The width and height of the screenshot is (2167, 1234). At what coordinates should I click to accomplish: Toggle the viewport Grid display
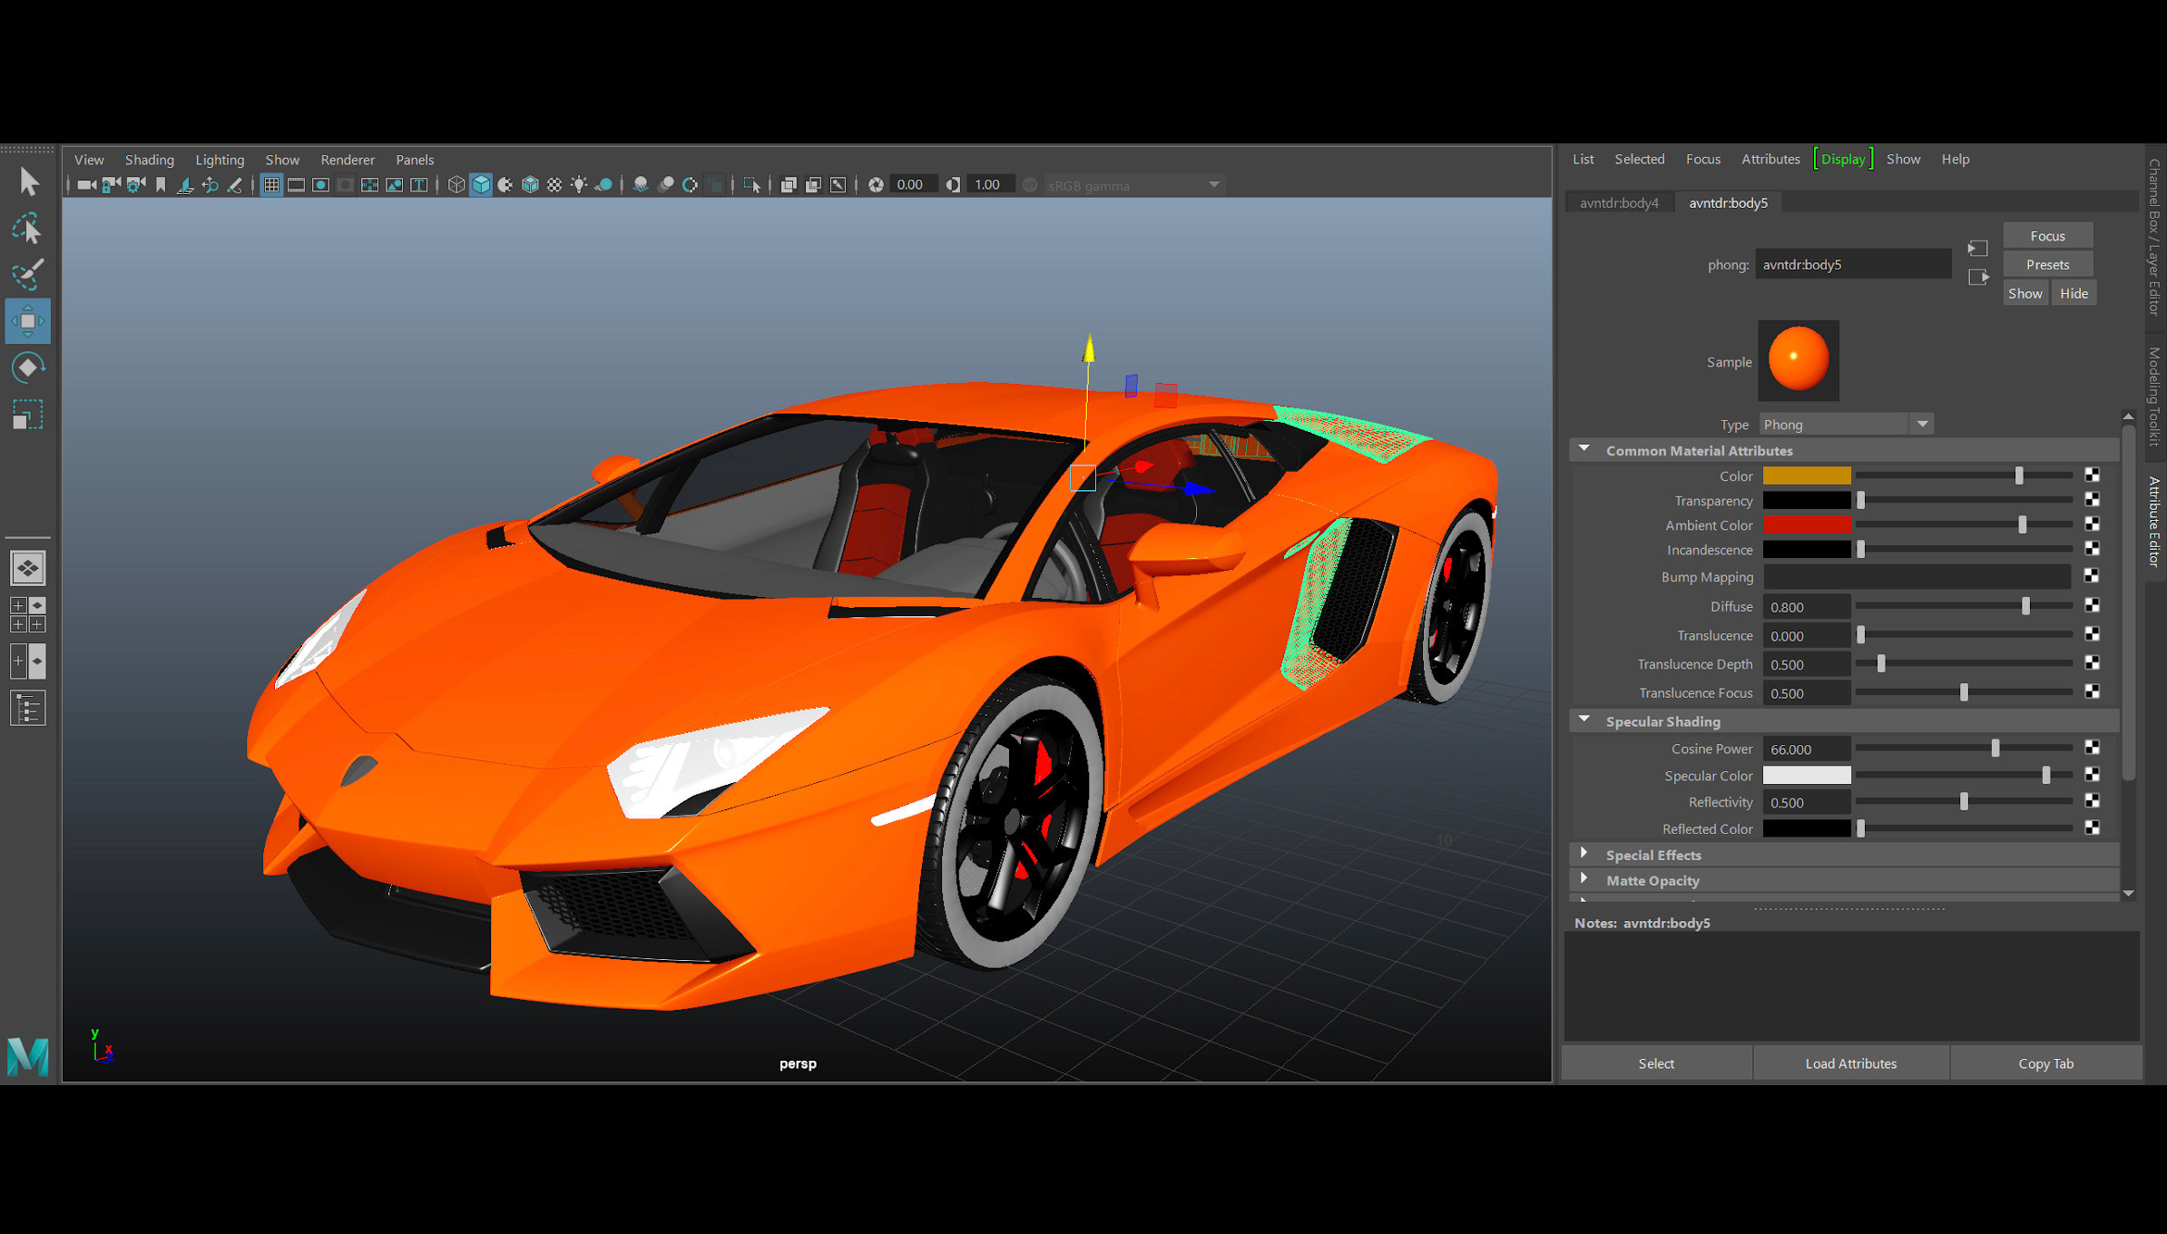271,185
